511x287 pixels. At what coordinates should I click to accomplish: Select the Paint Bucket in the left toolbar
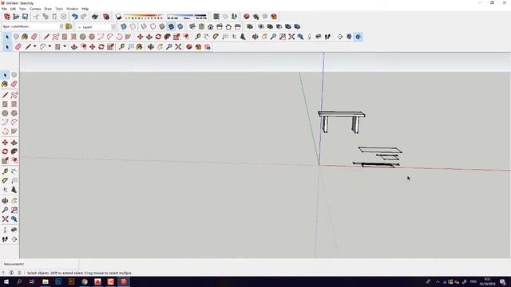pyautogui.click(x=5, y=84)
